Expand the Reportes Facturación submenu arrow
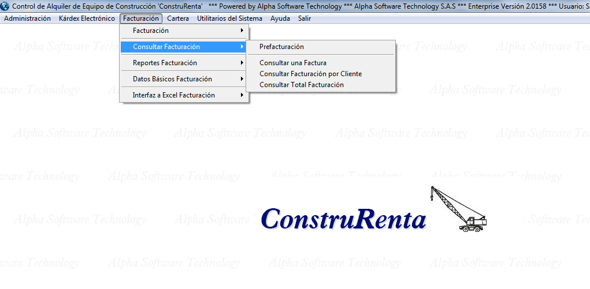Screen dimensions: 590x289 (x=242, y=63)
